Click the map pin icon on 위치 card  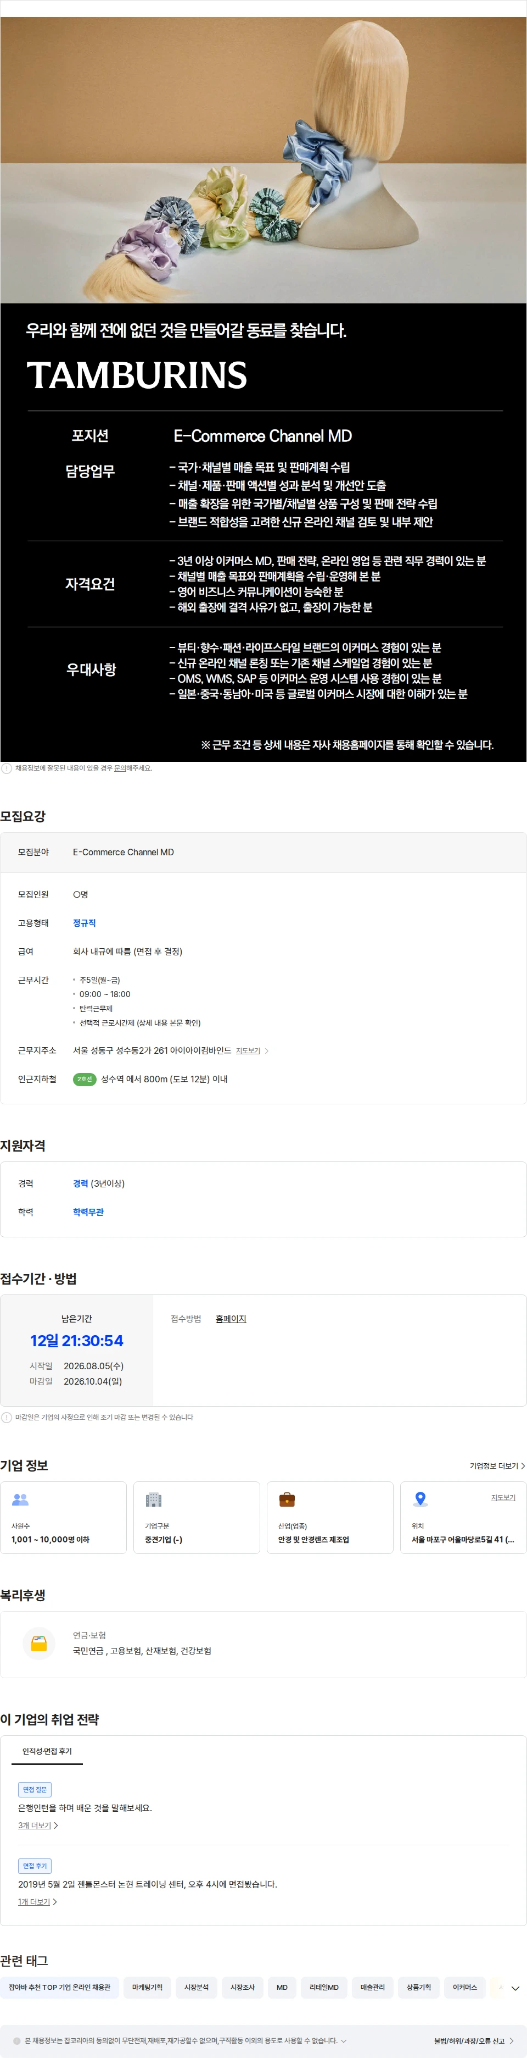(420, 1500)
